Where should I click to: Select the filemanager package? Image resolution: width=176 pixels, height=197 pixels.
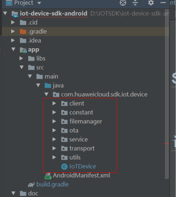(x=86, y=121)
